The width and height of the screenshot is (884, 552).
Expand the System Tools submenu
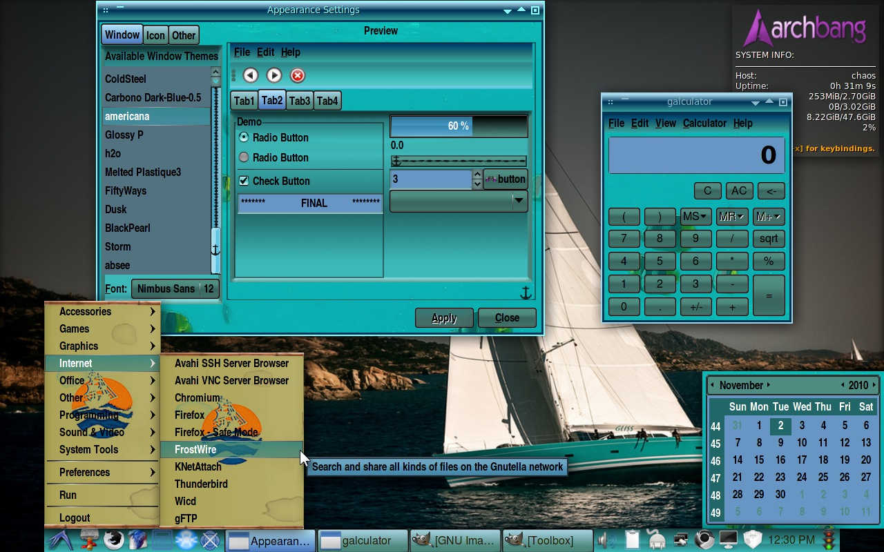[103, 449]
